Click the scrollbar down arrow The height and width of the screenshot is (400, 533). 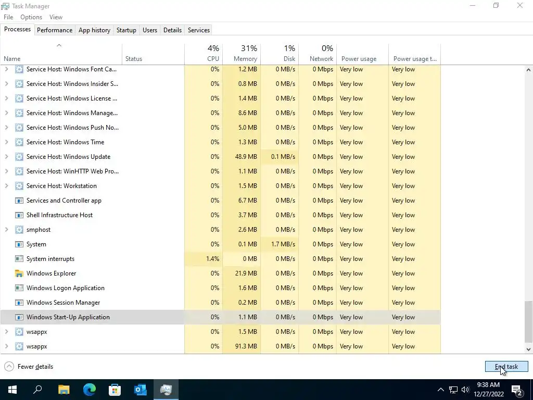(528, 349)
